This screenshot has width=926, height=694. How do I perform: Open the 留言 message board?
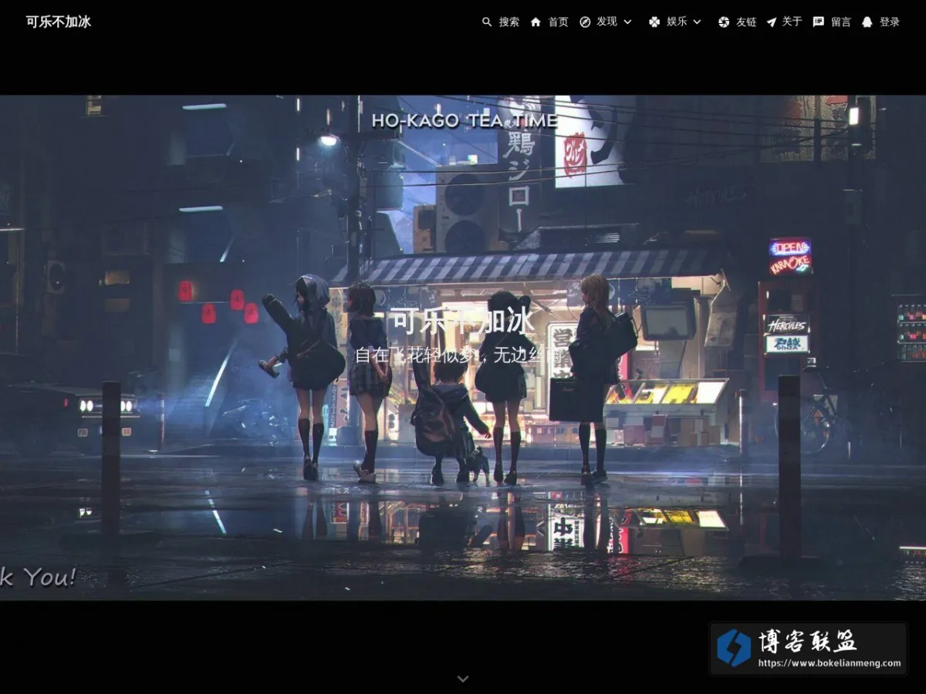point(841,22)
